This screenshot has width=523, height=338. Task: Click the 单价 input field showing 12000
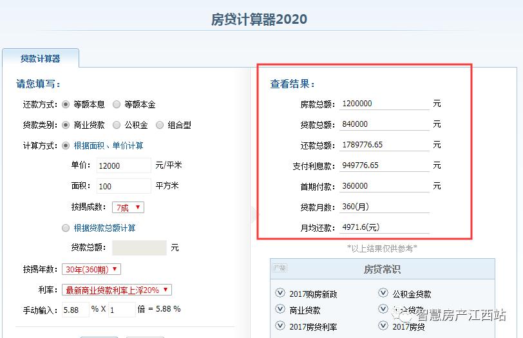coord(124,165)
